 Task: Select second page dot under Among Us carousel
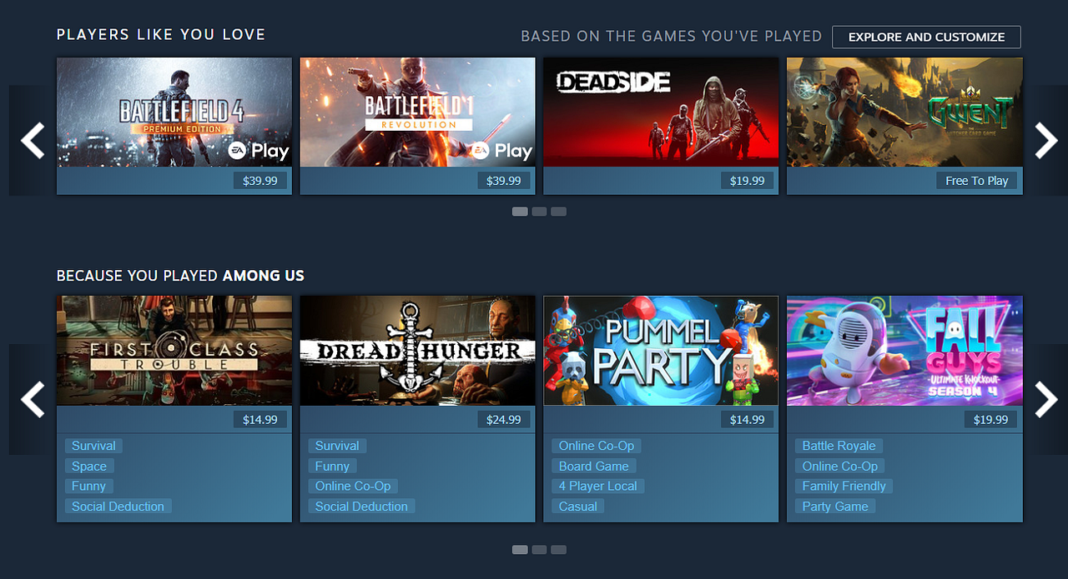[x=539, y=550]
